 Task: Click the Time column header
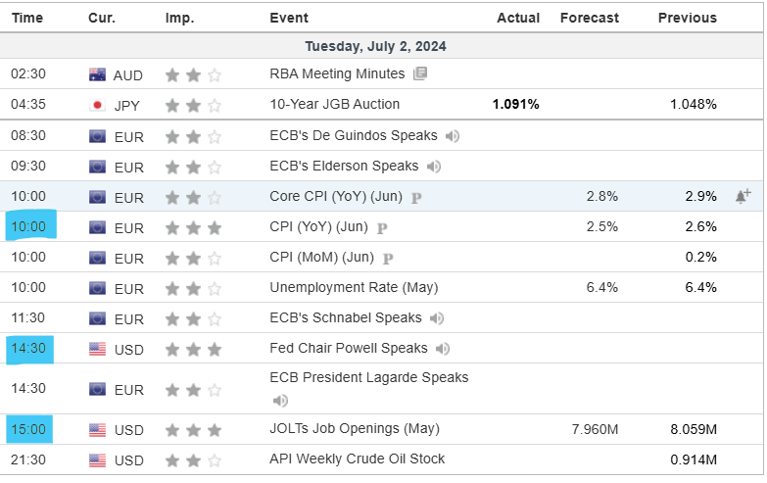[26, 18]
